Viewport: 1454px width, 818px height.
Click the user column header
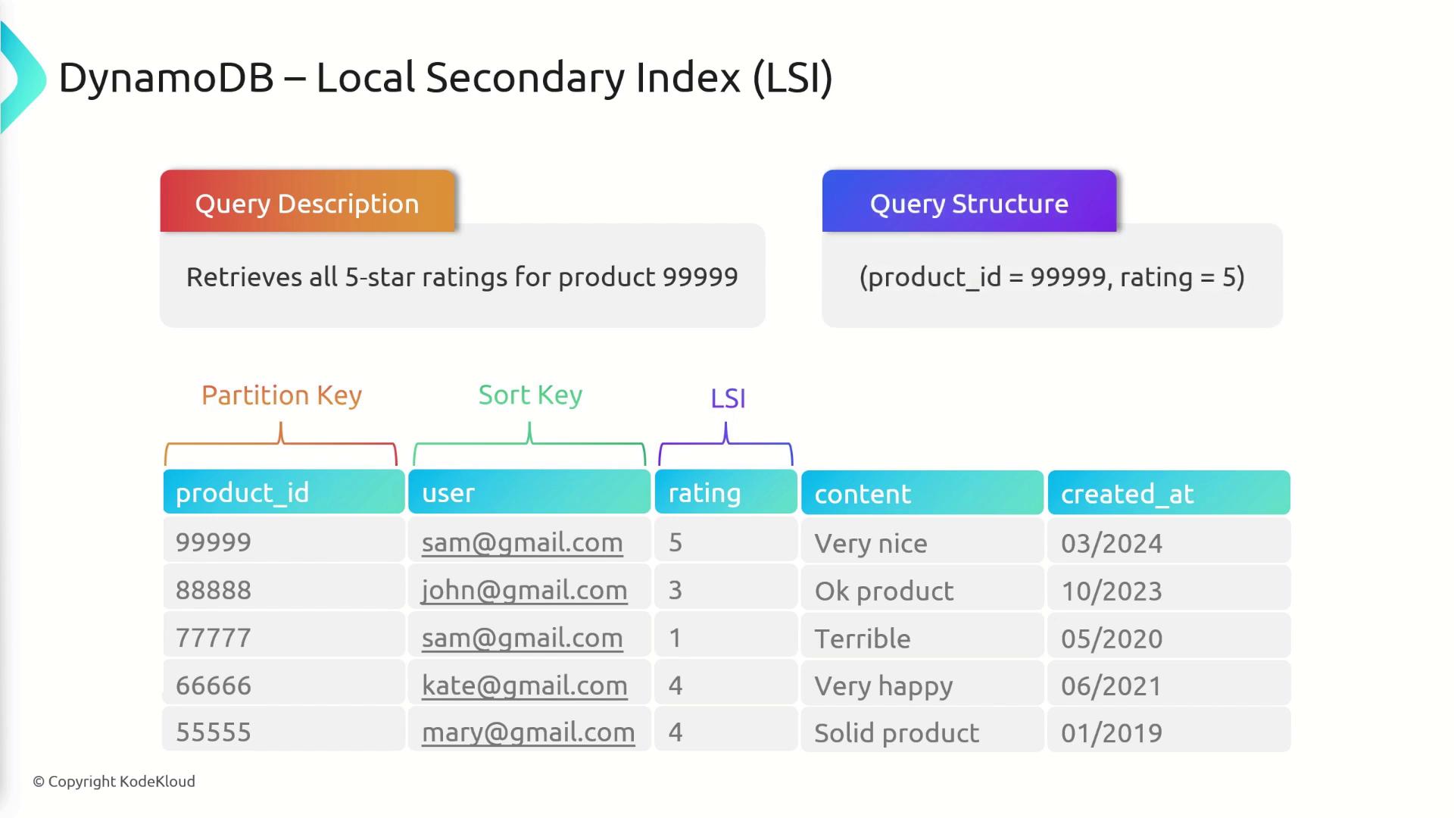[x=529, y=492]
